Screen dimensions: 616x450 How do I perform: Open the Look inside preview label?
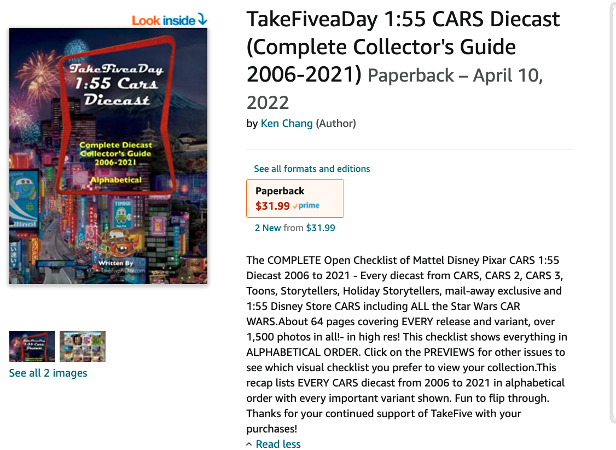[x=164, y=20]
